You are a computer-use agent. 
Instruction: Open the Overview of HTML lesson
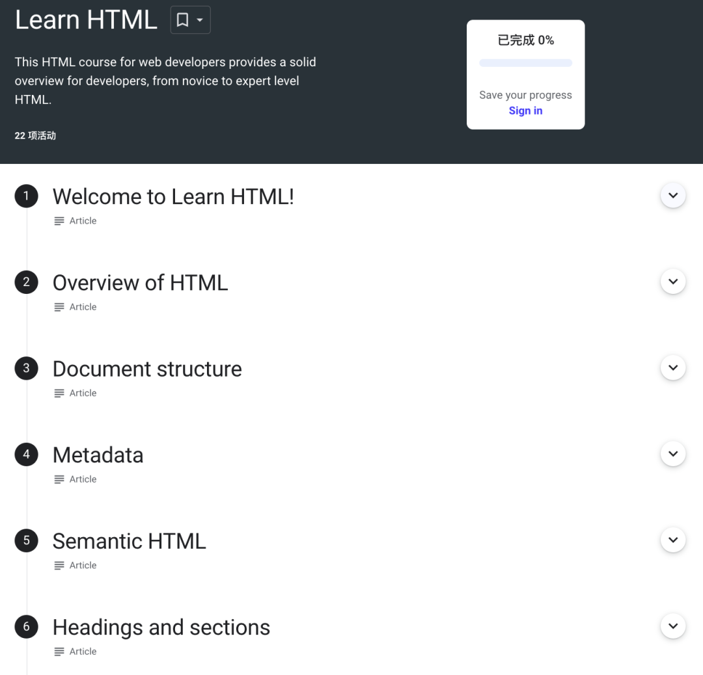click(141, 283)
